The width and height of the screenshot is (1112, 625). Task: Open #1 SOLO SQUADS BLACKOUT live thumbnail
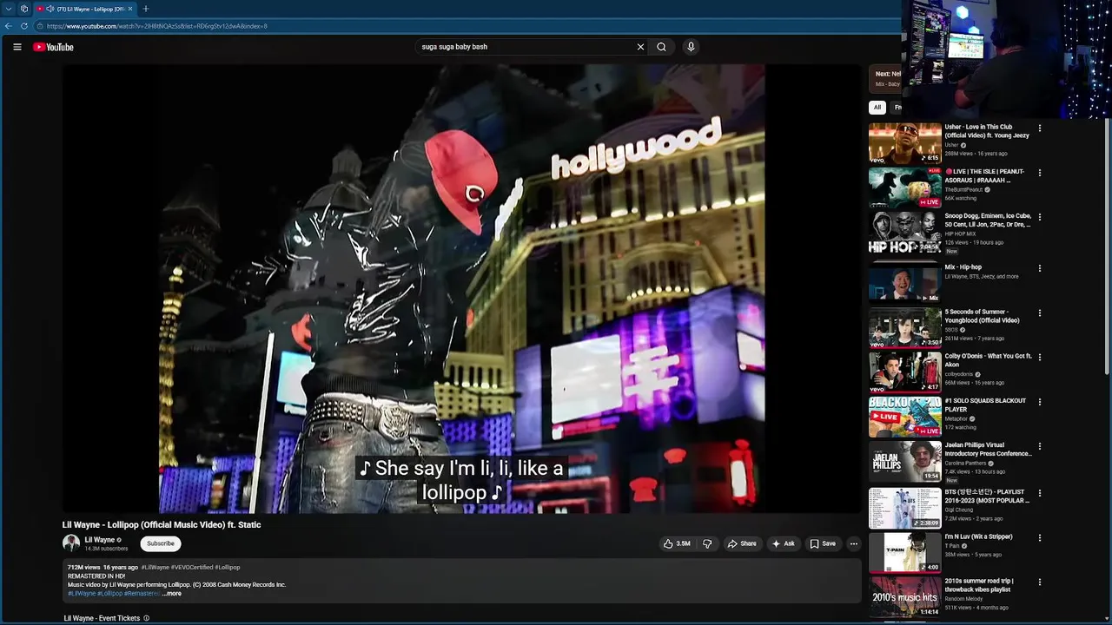[905, 416]
